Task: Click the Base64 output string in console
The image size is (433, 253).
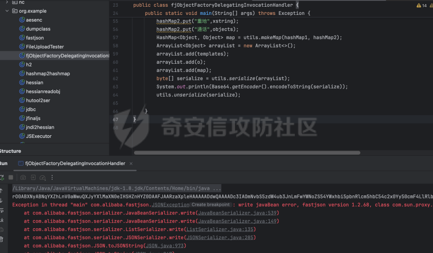Action: coord(223,196)
